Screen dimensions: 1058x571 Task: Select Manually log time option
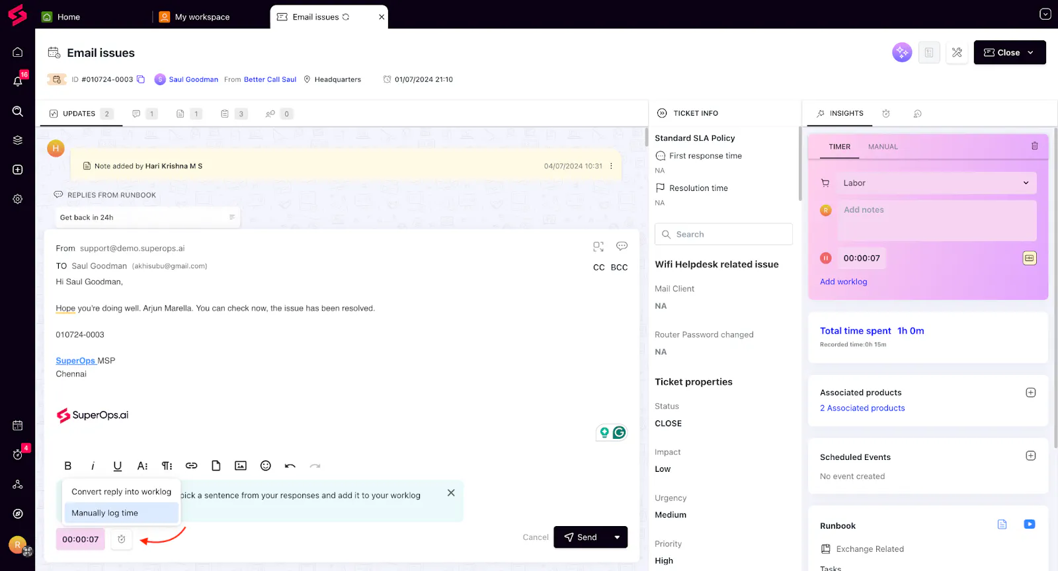point(121,513)
